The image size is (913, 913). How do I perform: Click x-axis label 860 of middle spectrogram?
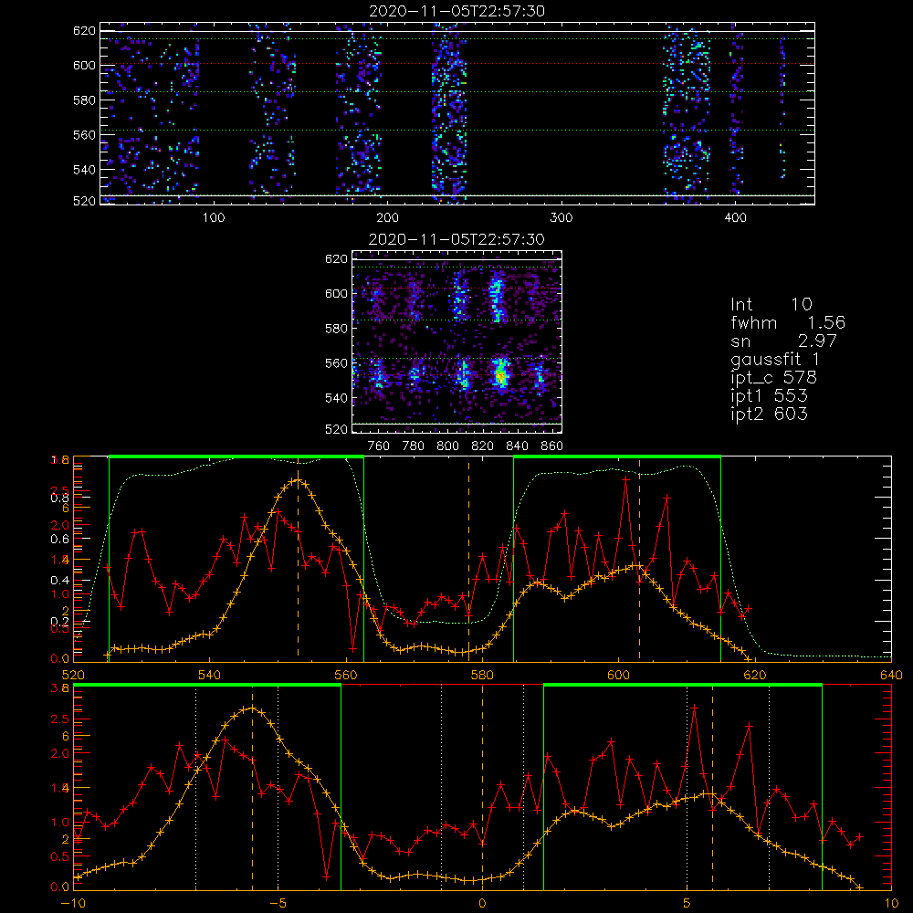click(552, 446)
